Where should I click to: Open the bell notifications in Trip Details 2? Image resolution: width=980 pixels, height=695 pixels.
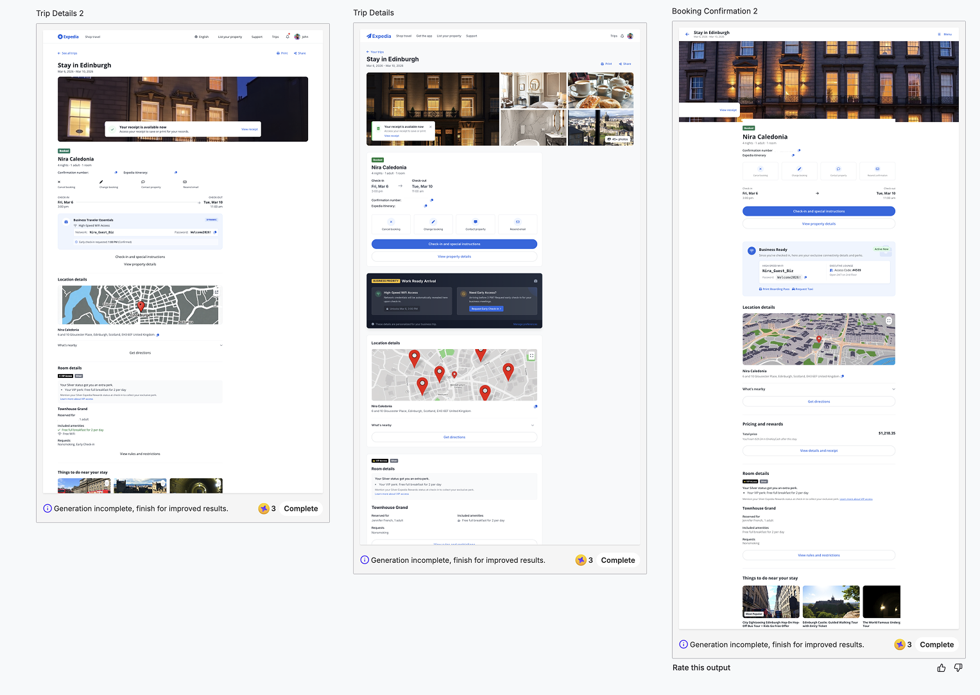(288, 36)
